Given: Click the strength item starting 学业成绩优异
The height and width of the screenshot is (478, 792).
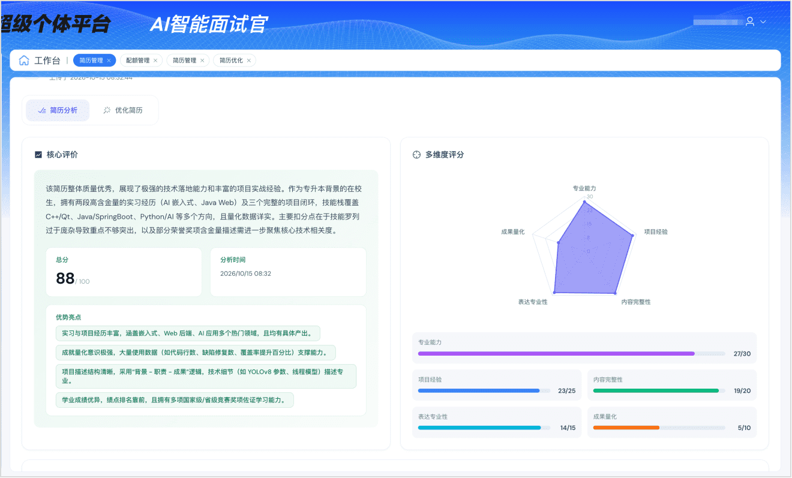Looking at the screenshot, I should [x=175, y=400].
